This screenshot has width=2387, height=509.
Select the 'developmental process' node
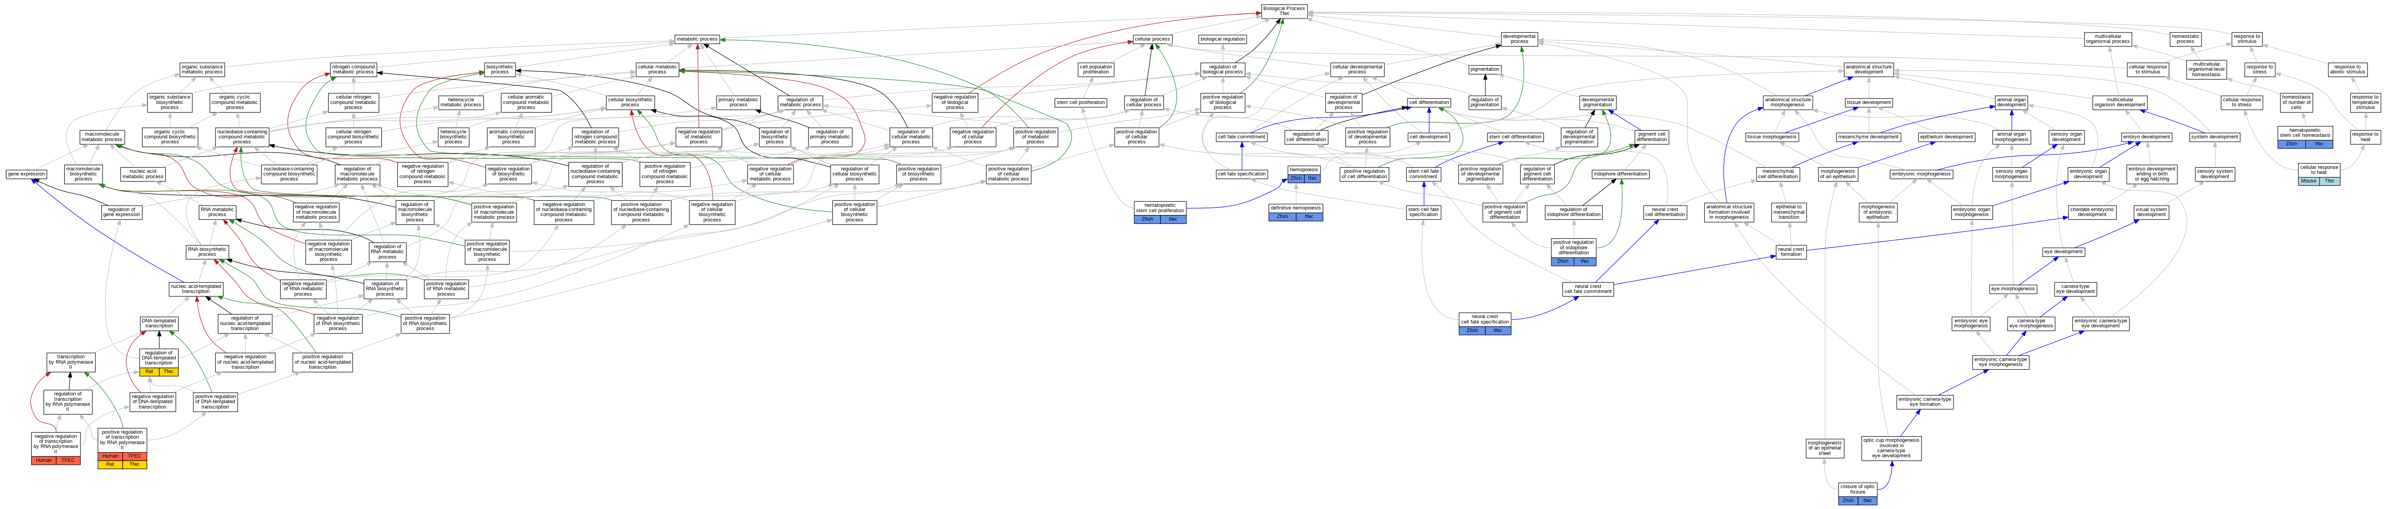(1519, 39)
